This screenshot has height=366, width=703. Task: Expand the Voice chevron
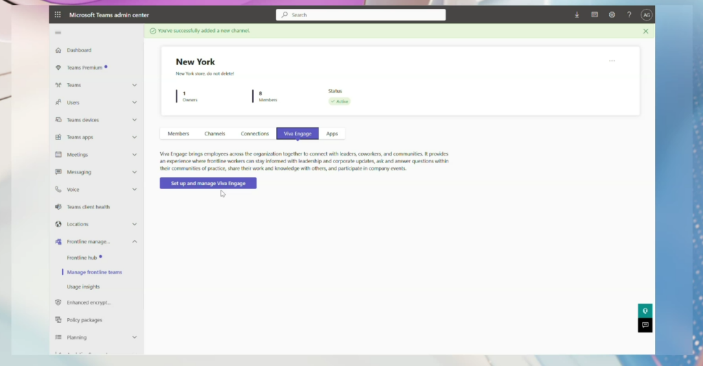(x=135, y=189)
